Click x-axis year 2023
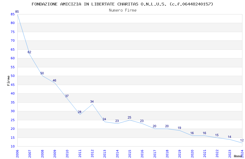Image resolution: width=245 pixels, height=159 pixels. point(230,154)
